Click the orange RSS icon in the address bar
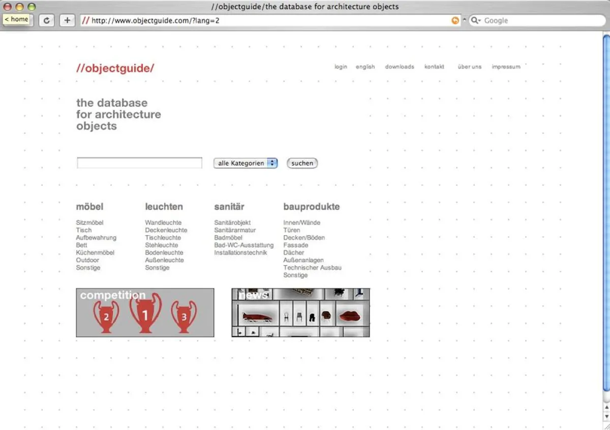The image size is (610, 430). (x=455, y=20)
